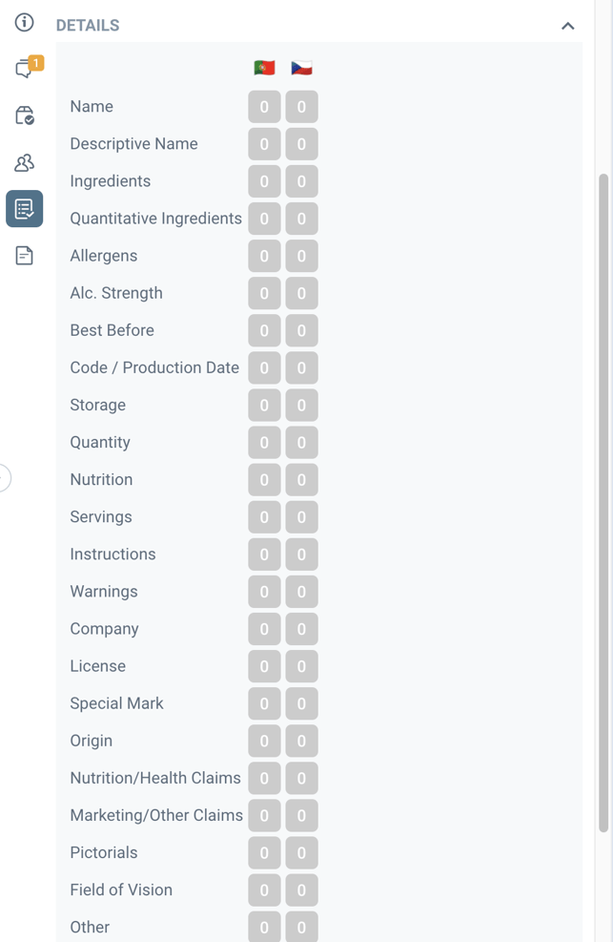Click Portuguese count for Name row
Screen dimensions: 613x942
[264, 107]
